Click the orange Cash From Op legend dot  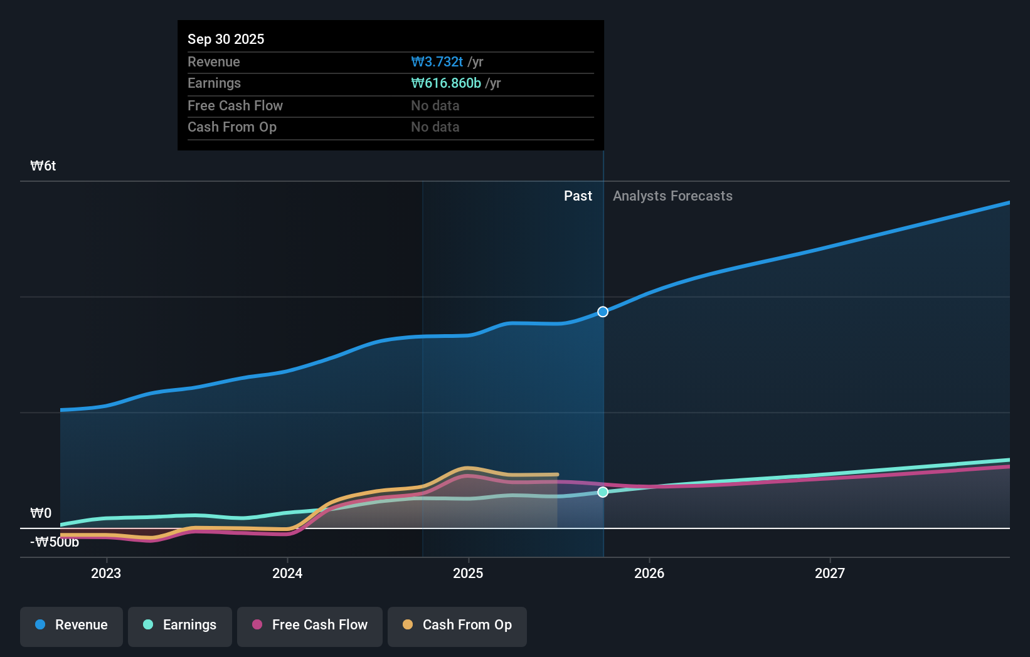(408, 625)
